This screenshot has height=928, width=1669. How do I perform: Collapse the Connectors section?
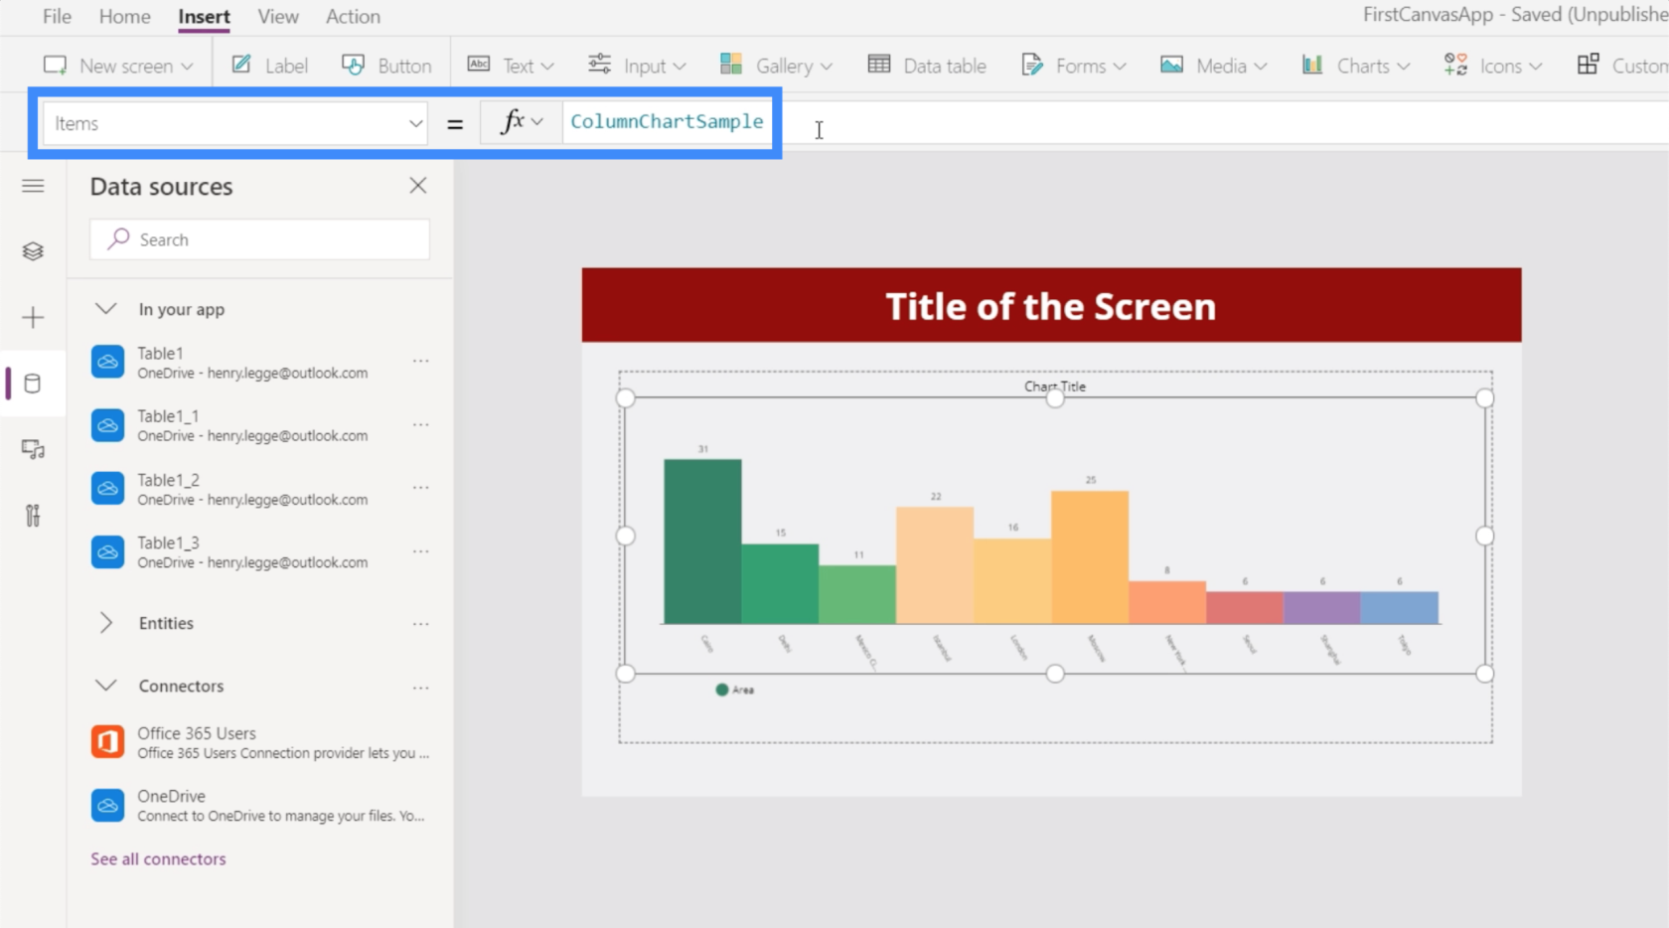coord(105,686)
